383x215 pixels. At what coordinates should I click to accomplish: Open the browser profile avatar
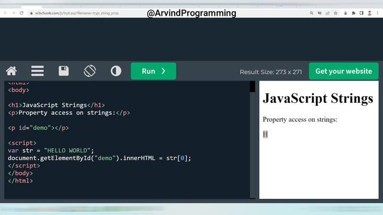370,13
